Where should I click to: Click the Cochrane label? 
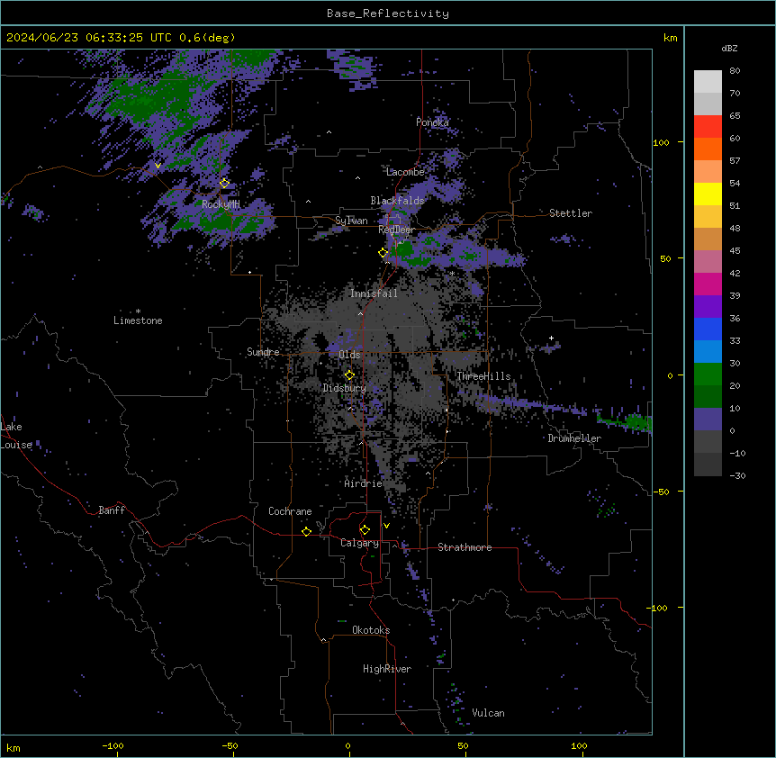(x=290, y=511)
